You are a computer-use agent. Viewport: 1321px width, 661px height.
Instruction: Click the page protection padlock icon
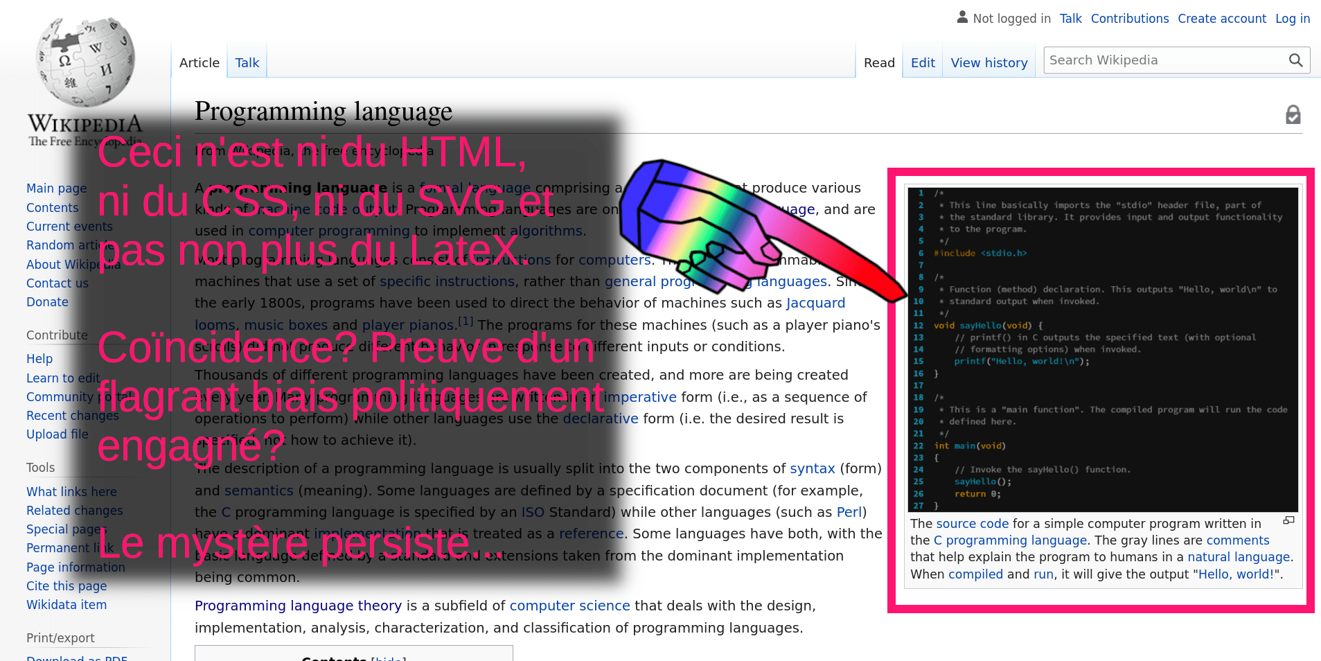pos(1293,114)
